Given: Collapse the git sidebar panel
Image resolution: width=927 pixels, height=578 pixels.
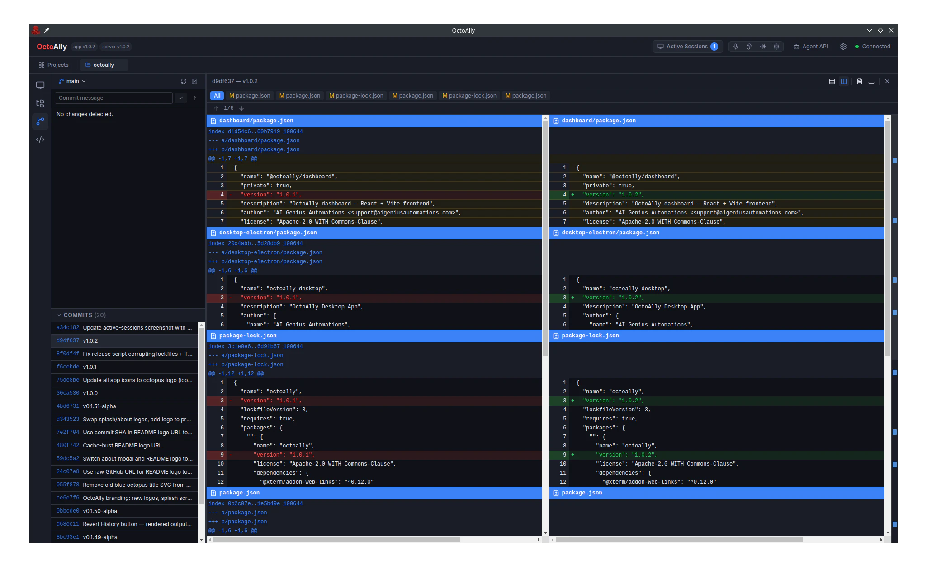Looking at the screenshot, I should click(194, 81).
